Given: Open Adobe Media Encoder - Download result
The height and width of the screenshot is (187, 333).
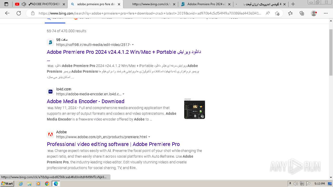Looking at the screenshot, I should pos(86,101).
